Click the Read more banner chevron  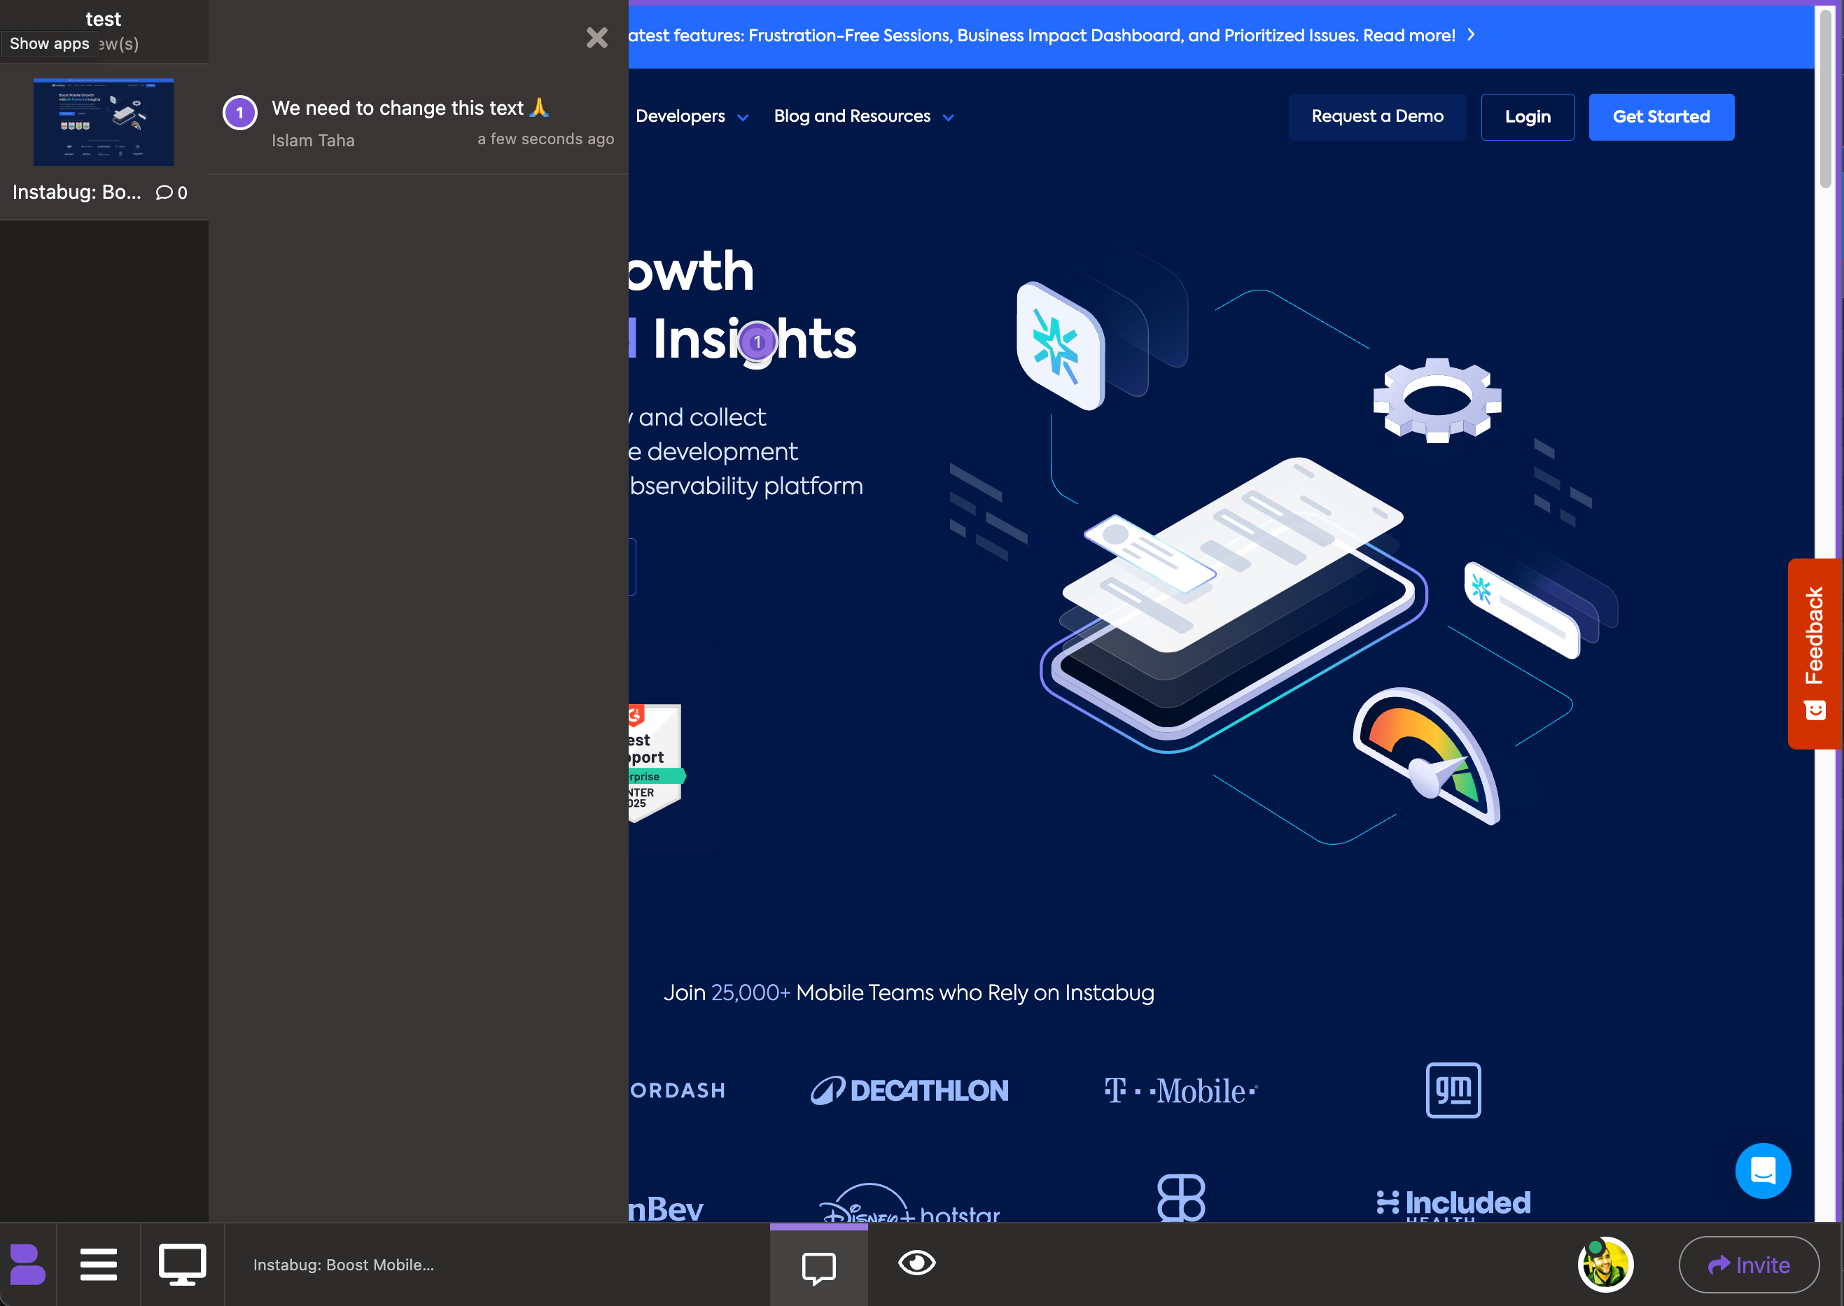pyautogui.click(x=1471, y=34)
